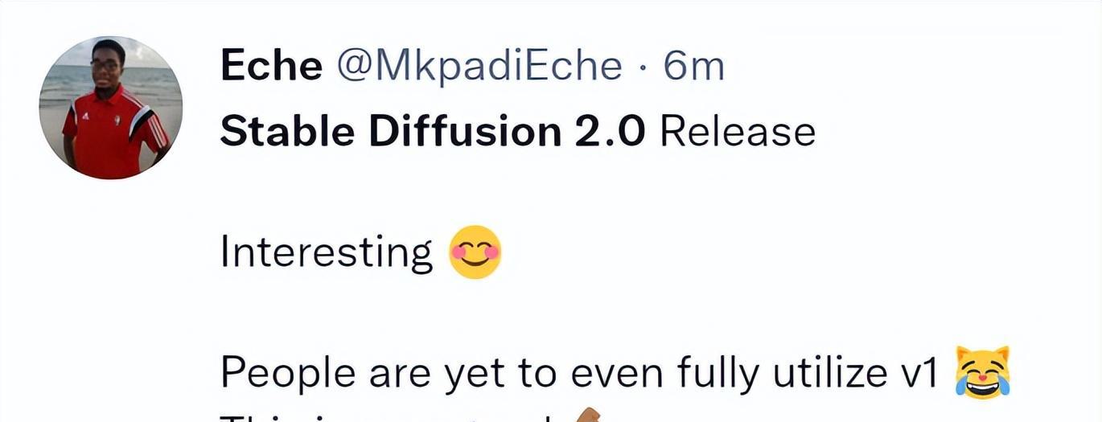This screenshot has width=1102, height=422.
Task: Click the v1 text before the cat emoji
Action: click(918, 374)
